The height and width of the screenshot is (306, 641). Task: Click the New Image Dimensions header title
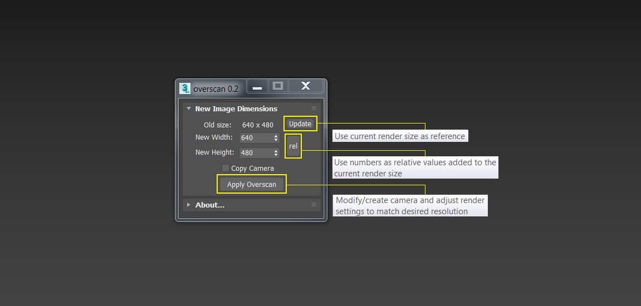tap(236, 108)
